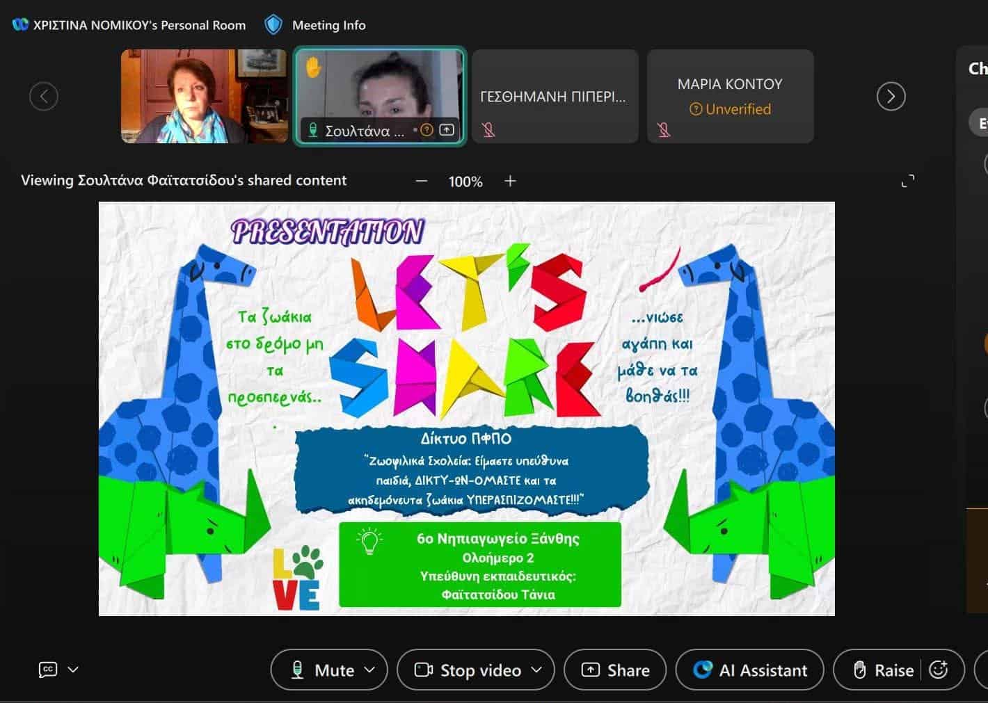Screen dimensions: 988x703
Task: Zoom in shared content with plus
Action: pyautogui.click(x=510, y=181)
